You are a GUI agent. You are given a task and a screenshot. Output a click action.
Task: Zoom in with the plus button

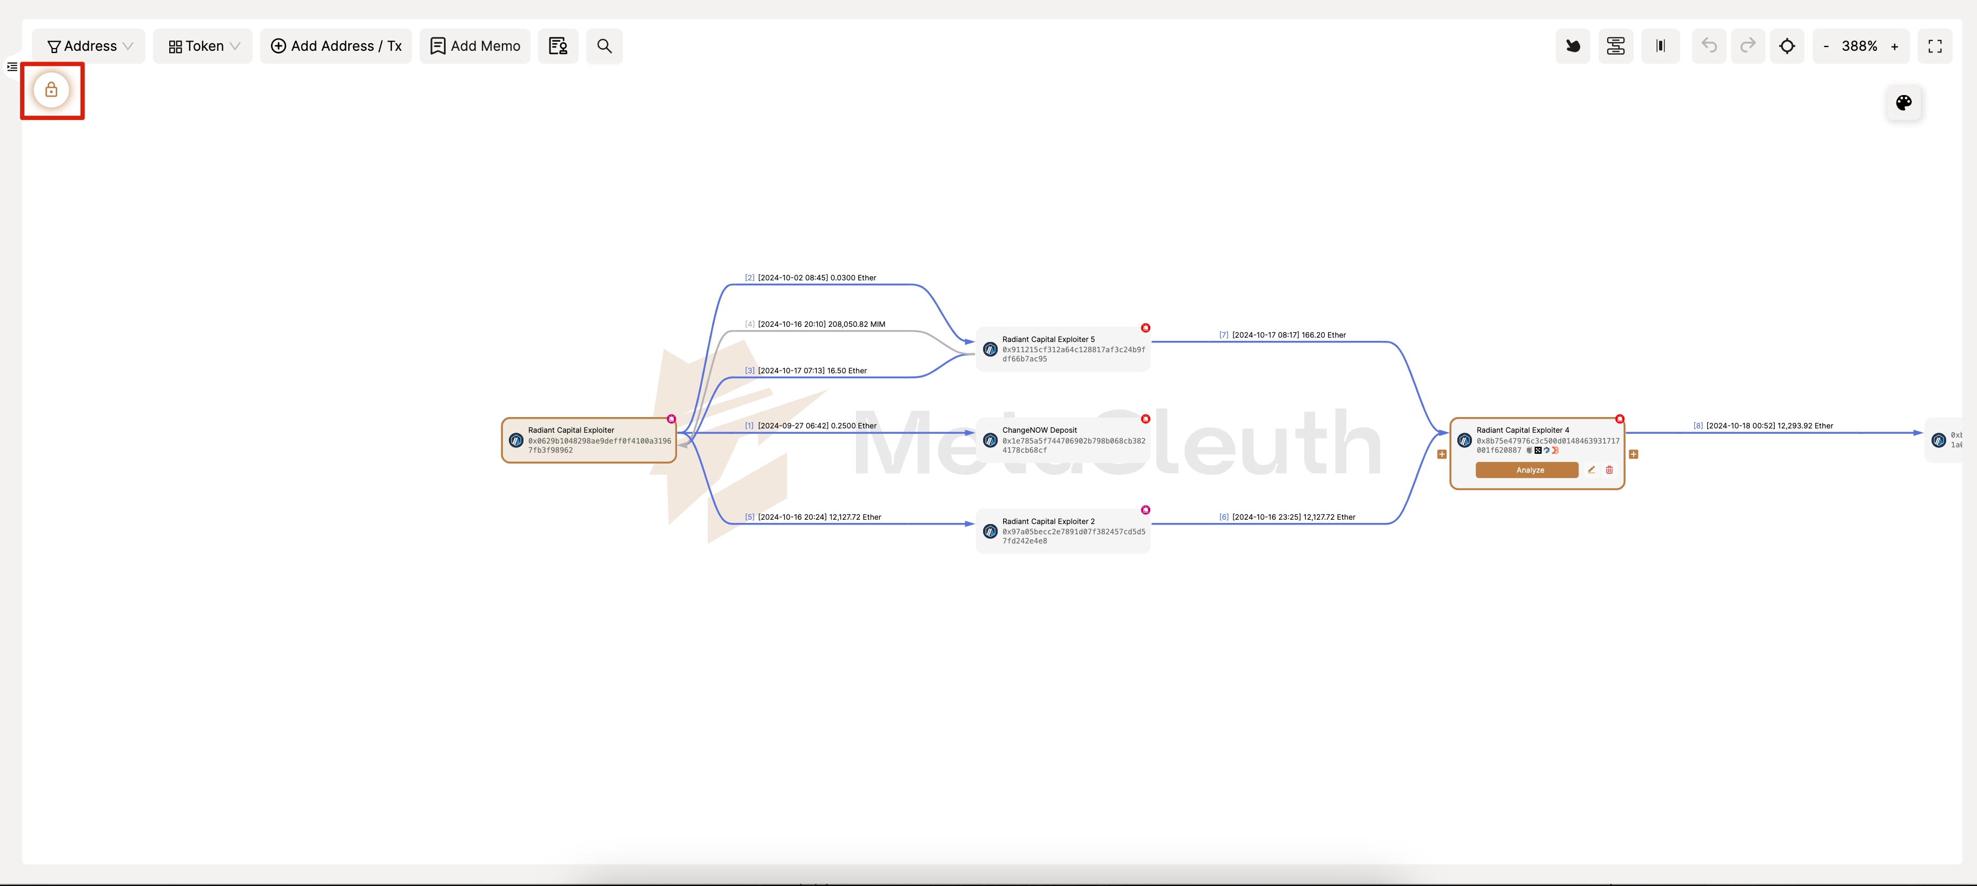[x=1894, y=47]
